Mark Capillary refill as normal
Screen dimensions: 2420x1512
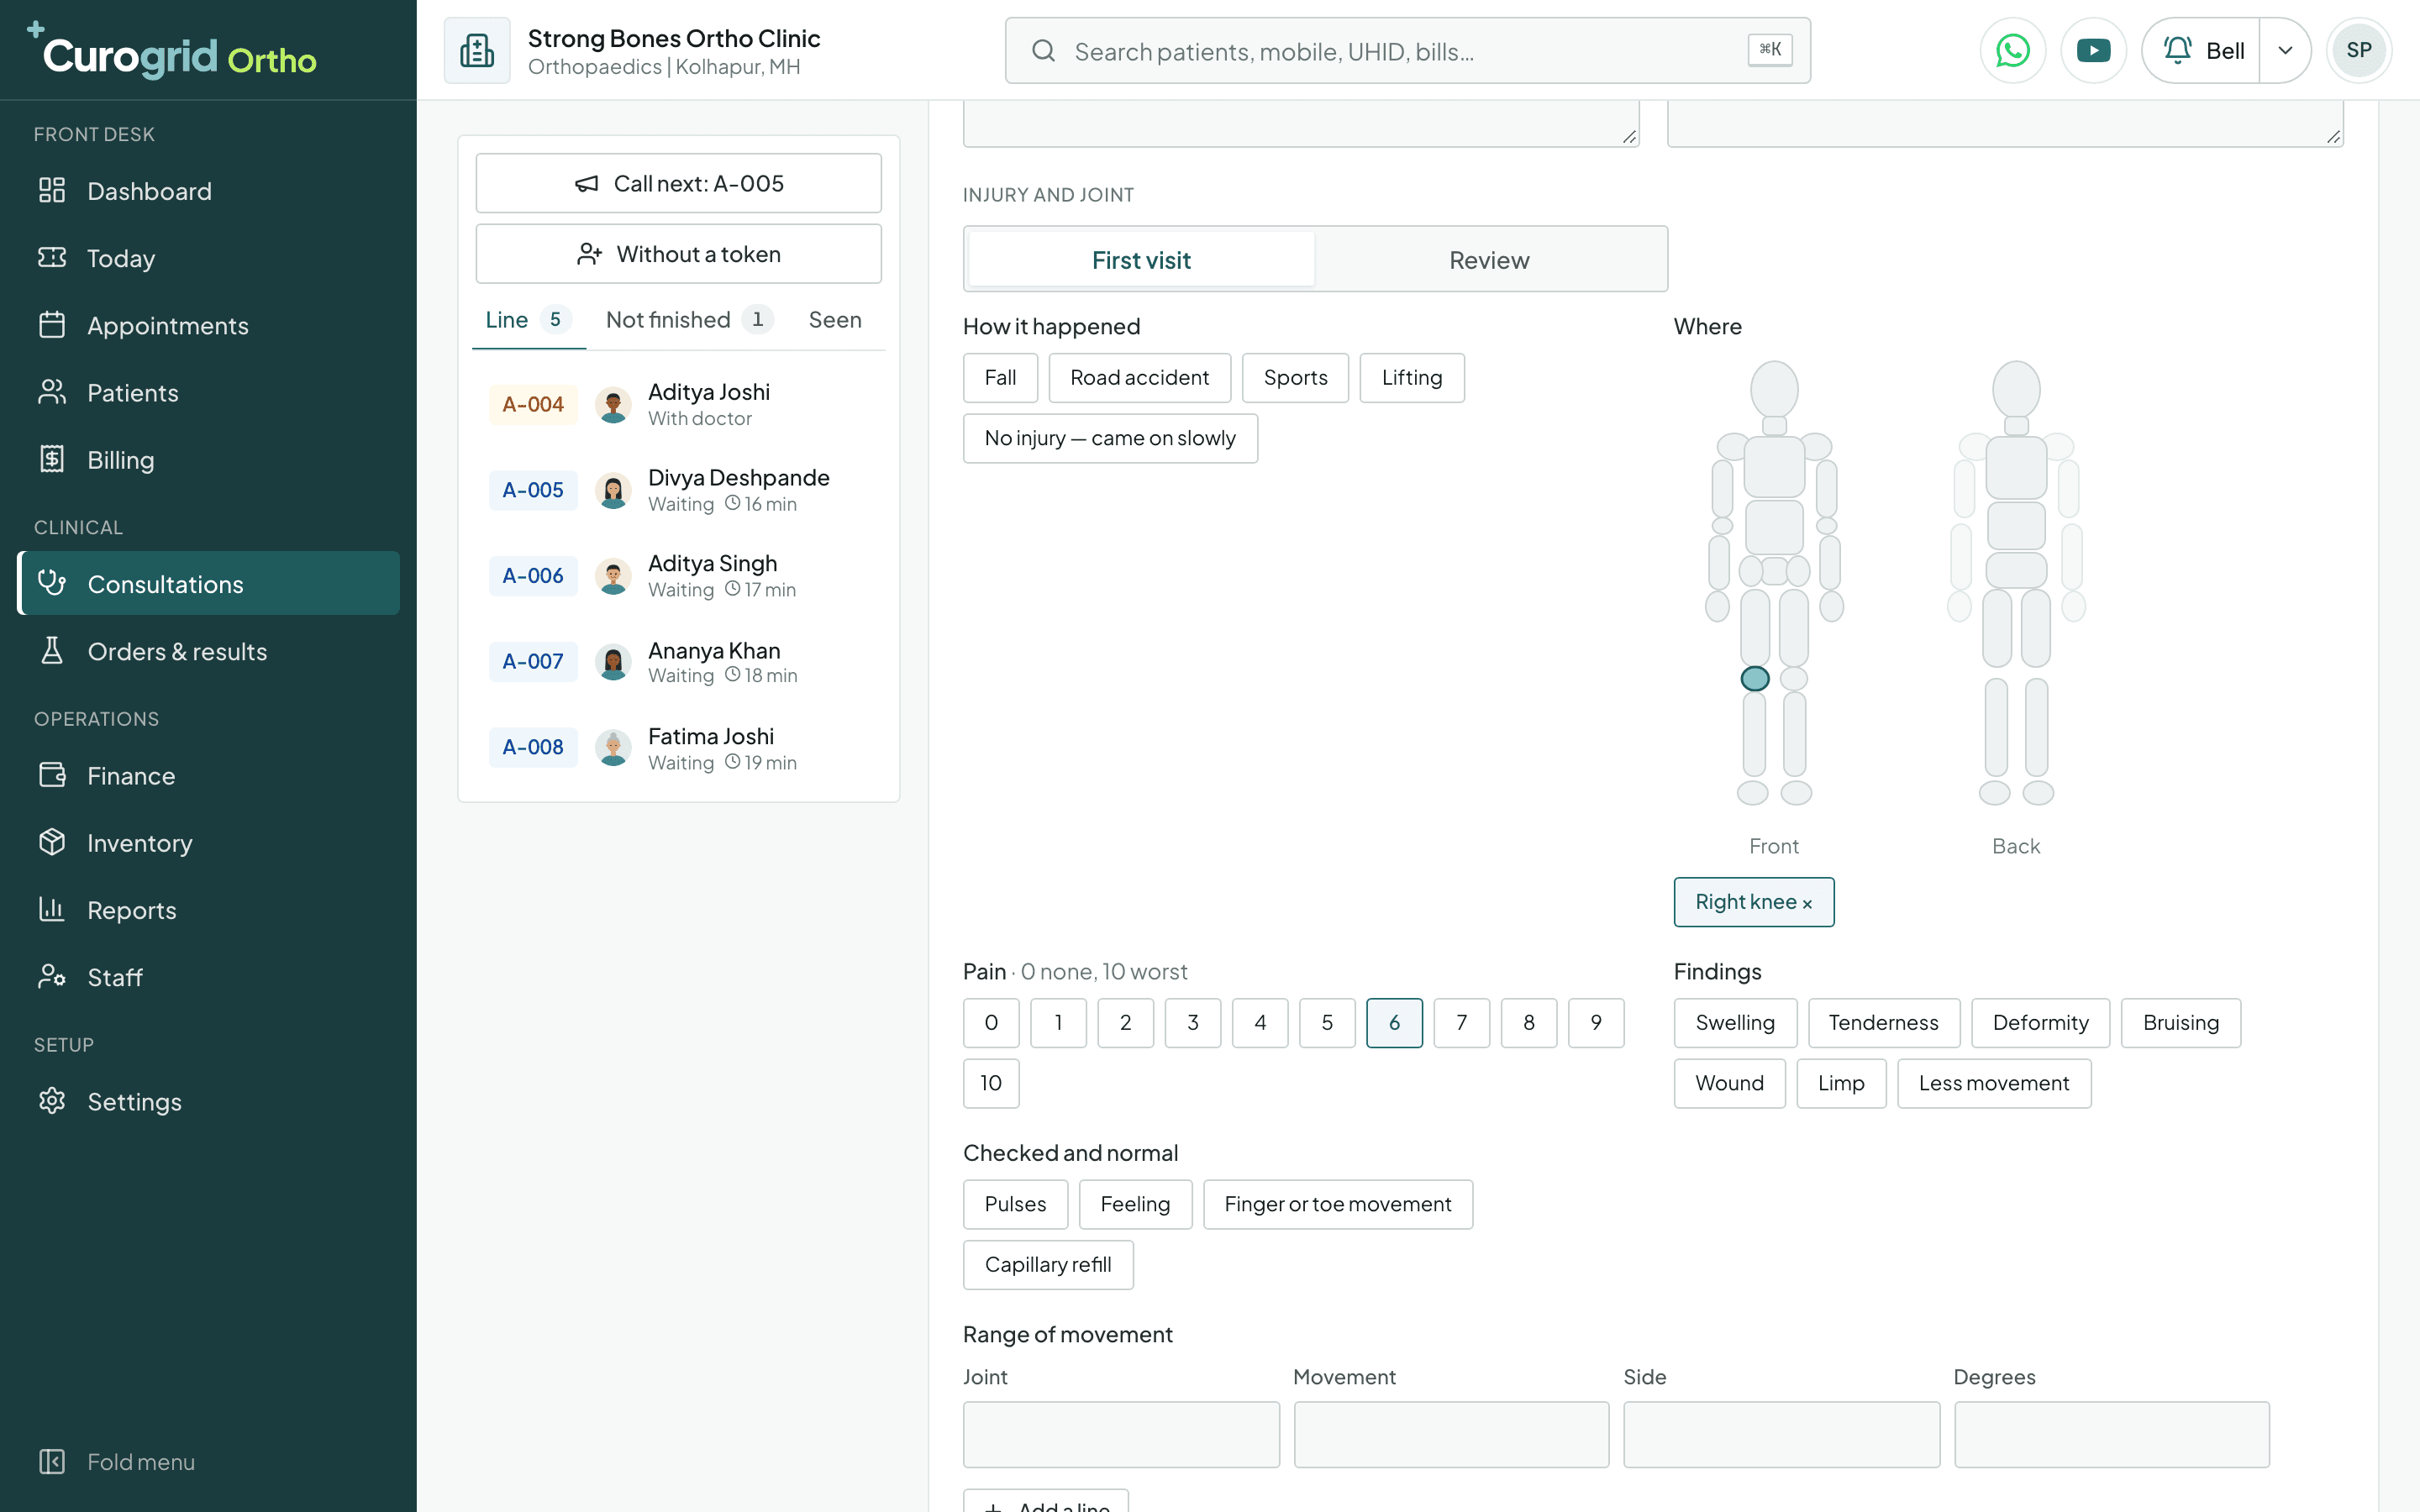(1048, 1265)
